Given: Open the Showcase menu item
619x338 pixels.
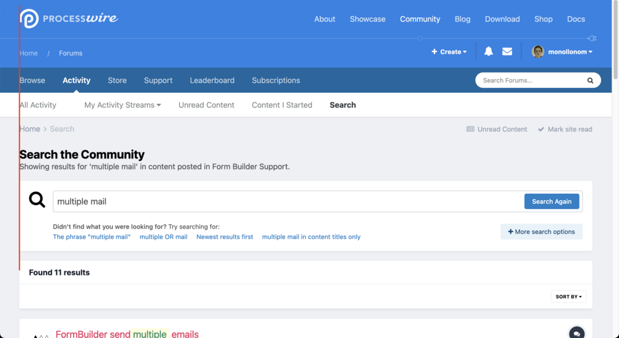Looking at the screenshot, I should pyautogui.click(x=367, y=19).
